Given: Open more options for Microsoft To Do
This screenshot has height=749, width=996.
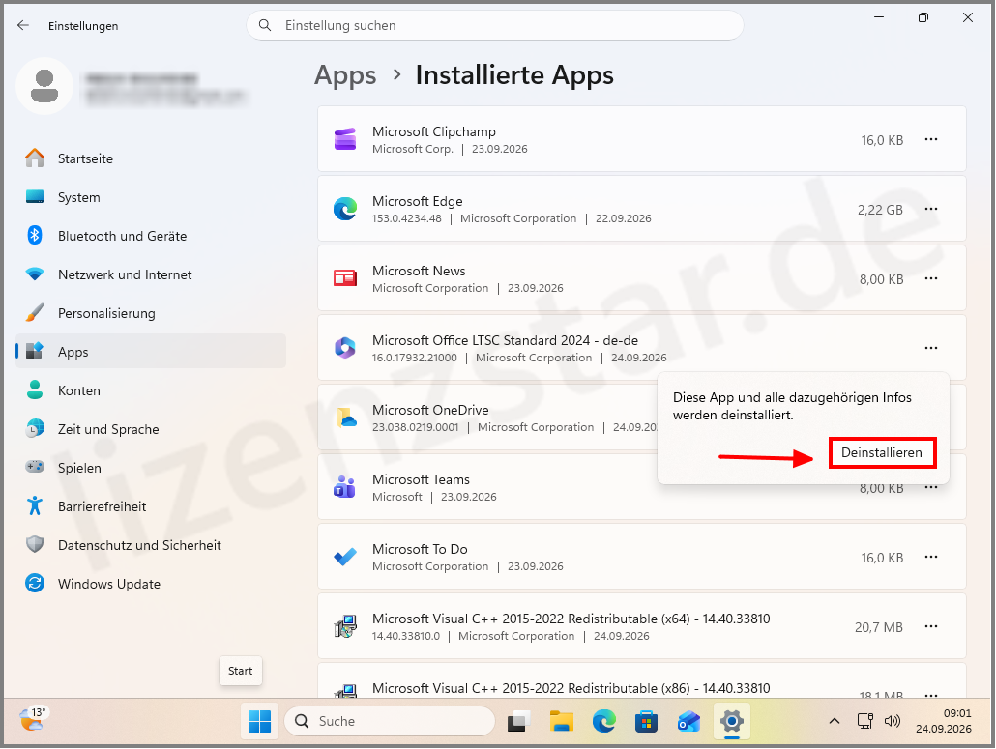Looking at the screenshot, I should pos(931,557).
